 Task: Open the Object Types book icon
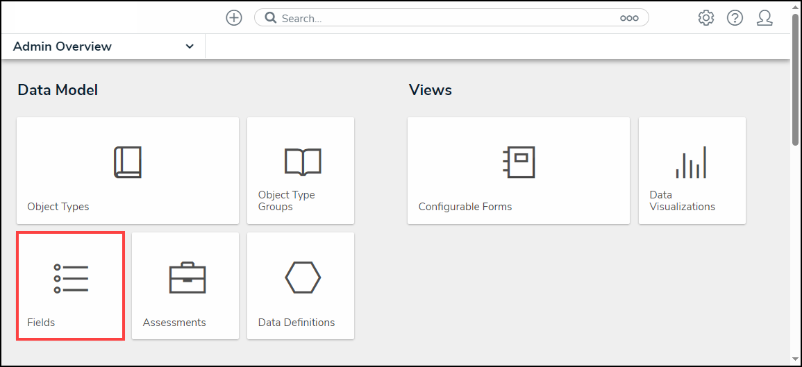(128, 162)
